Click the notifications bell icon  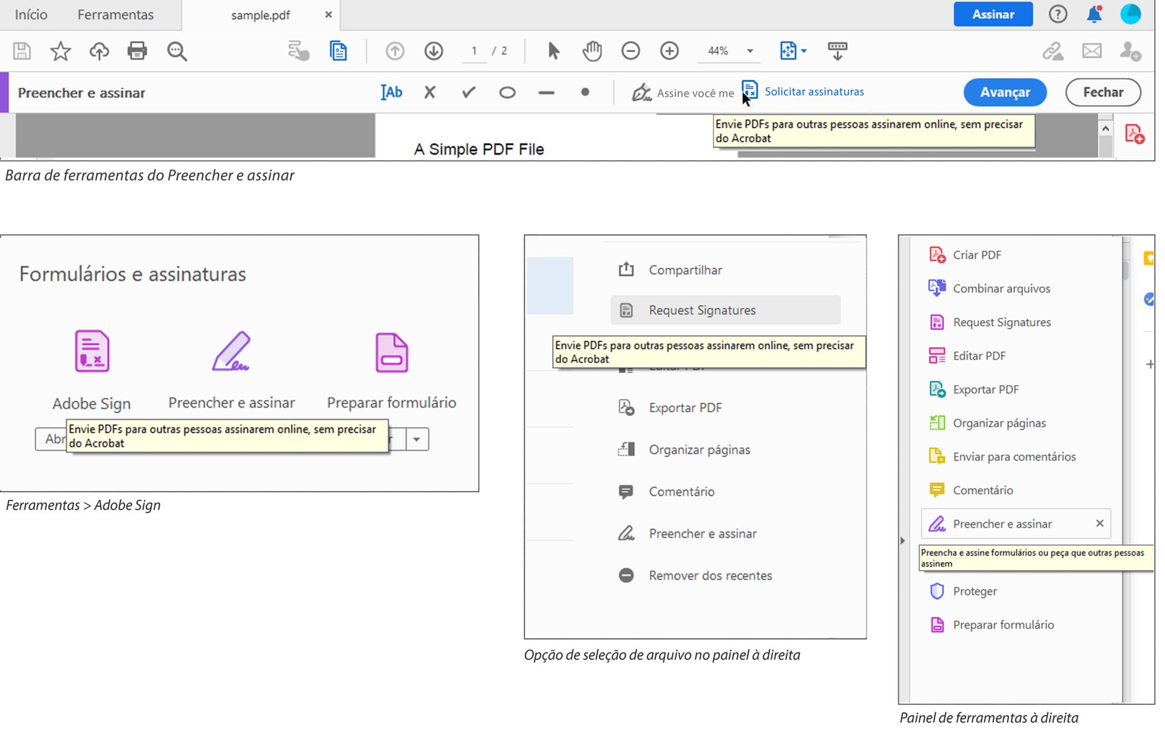[x=1094, y=14]
